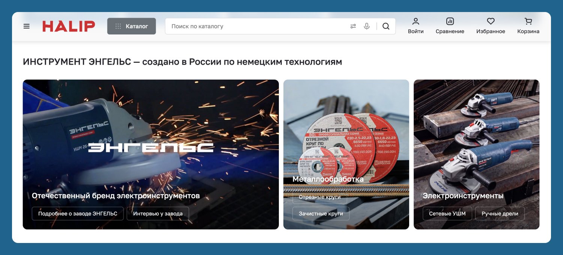Open Корзина shopping cart
The width and height of the screenshot is (563, 255).
pos(528,26)
